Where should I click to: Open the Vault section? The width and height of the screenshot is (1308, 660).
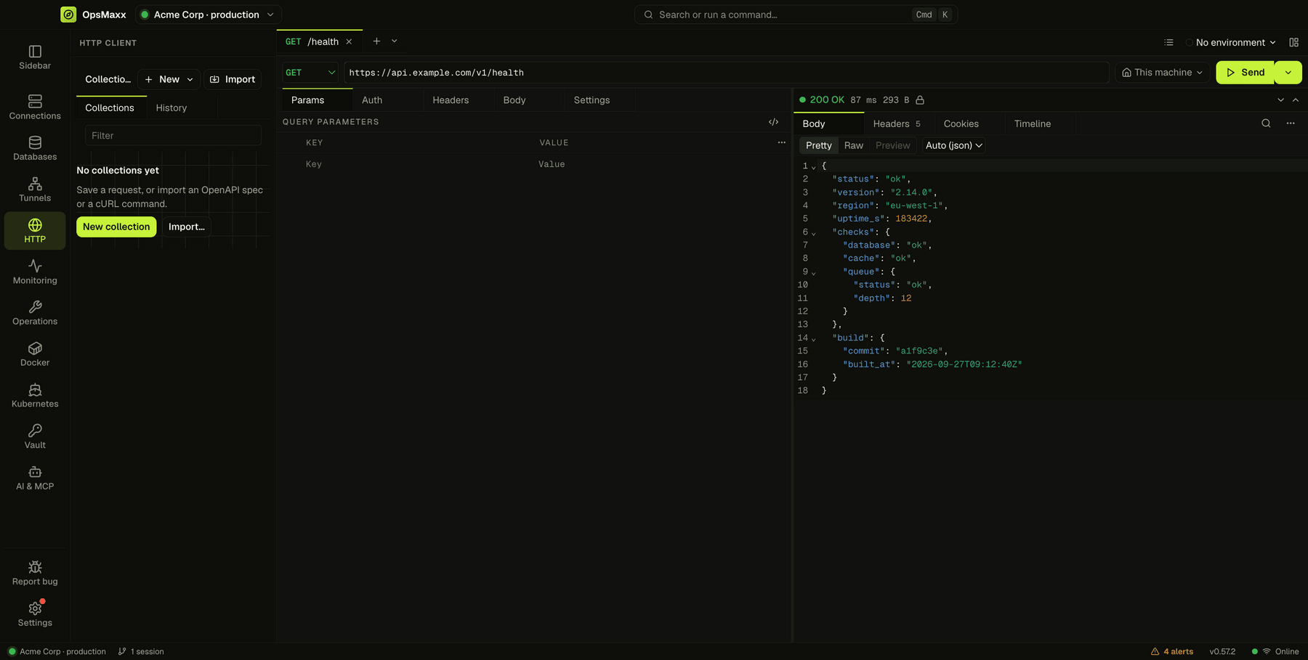[35, 436]
